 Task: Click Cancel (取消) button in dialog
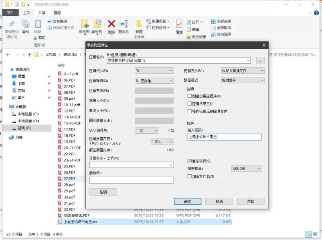tap(219, 201)
